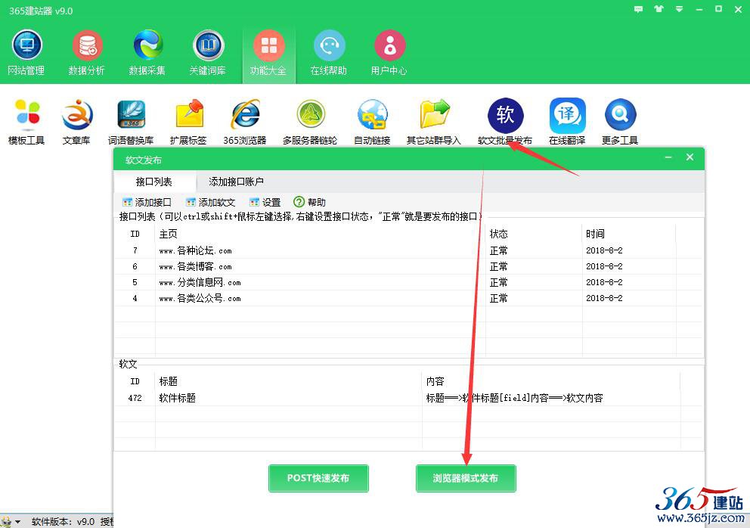
Task: Click the 软文批量发布 tool icon
Action: 505,116
